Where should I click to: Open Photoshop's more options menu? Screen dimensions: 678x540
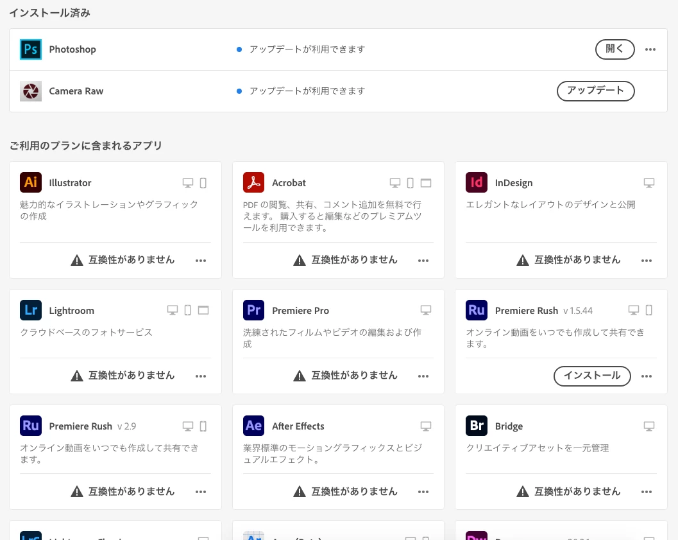(650, 49)
